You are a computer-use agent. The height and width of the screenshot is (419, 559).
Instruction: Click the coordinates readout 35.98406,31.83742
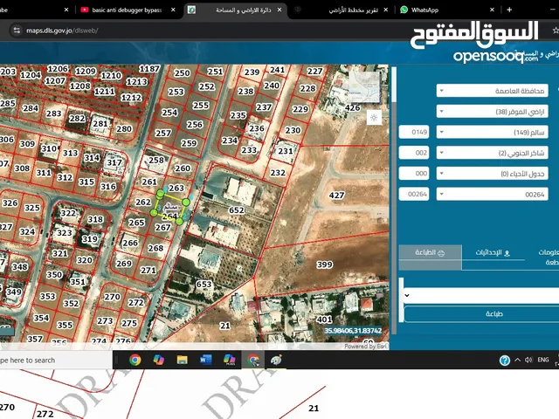353,331
